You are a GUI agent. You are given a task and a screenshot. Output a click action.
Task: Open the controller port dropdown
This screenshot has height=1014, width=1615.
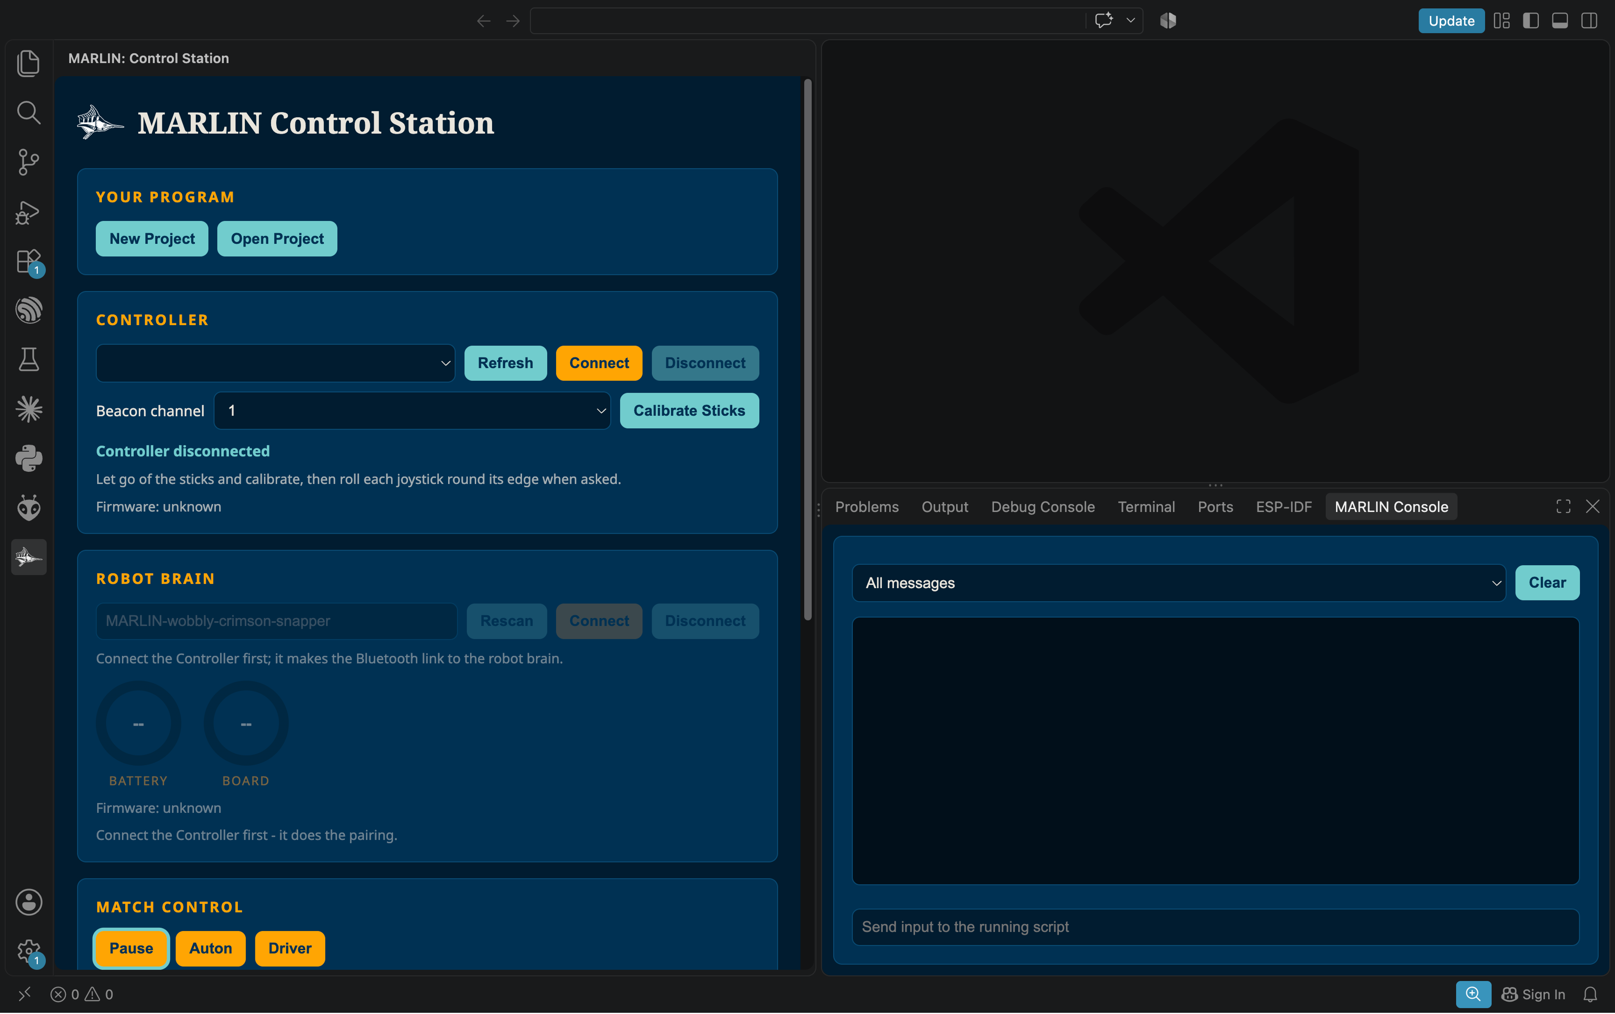[275, 362]
